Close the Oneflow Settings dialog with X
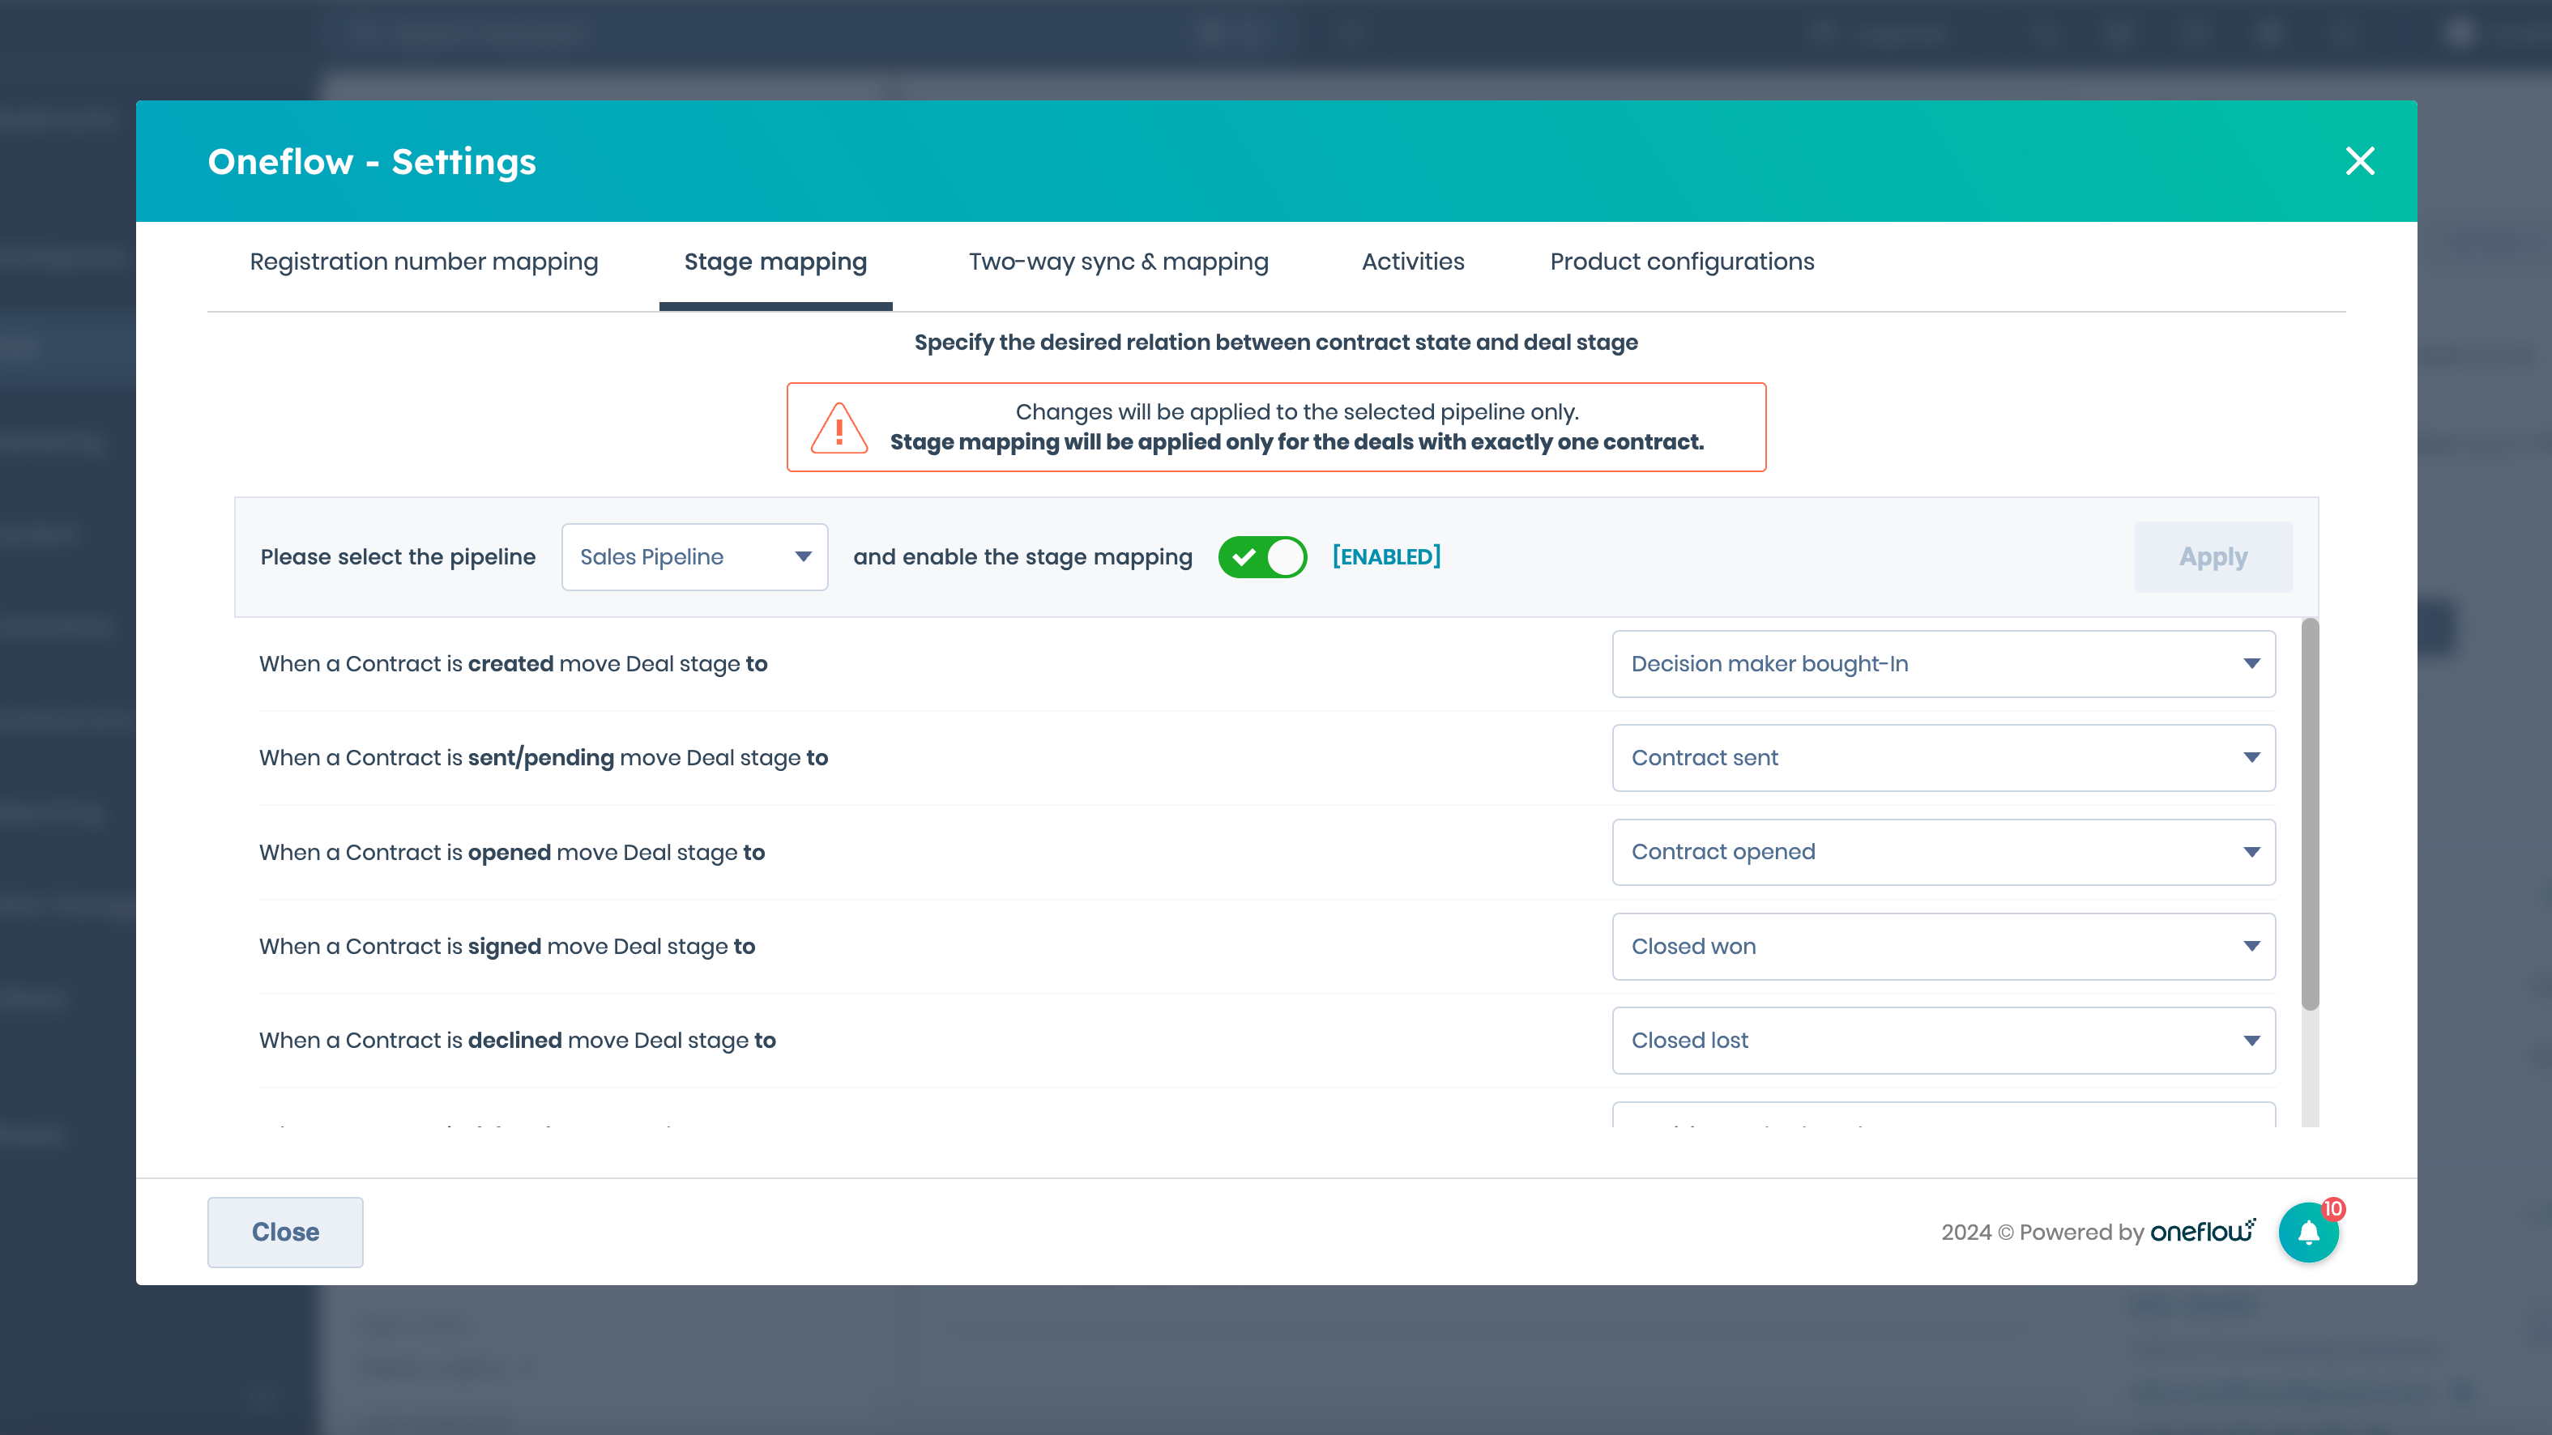 point(2359,160)
